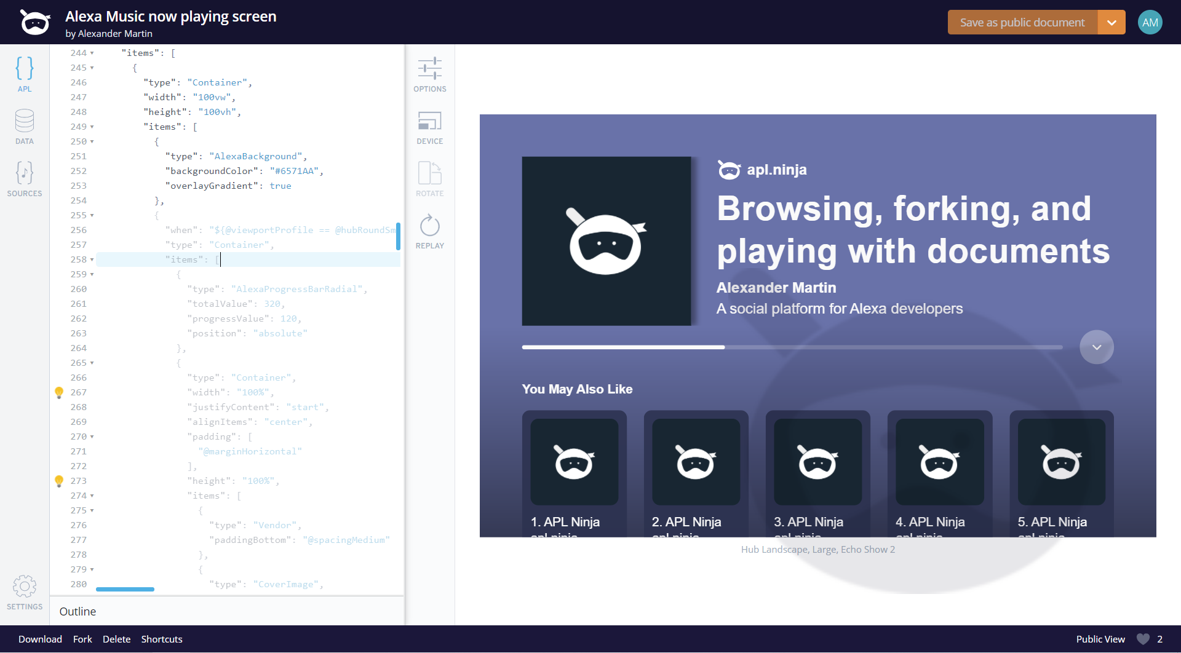The image size is (1181, 653).
Task: Open Shortcuts from the bottom bar
Action: tap(162, 639)
